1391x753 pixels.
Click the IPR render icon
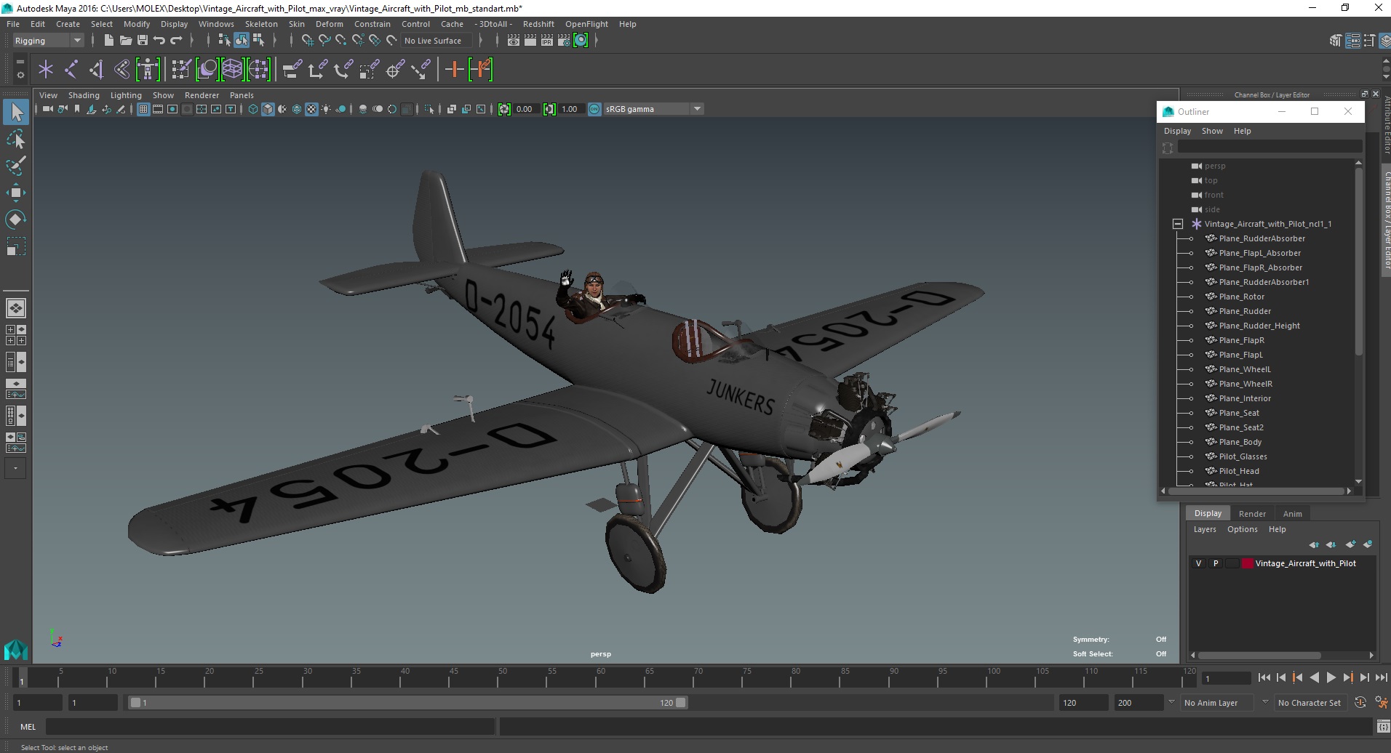(547, 41)
